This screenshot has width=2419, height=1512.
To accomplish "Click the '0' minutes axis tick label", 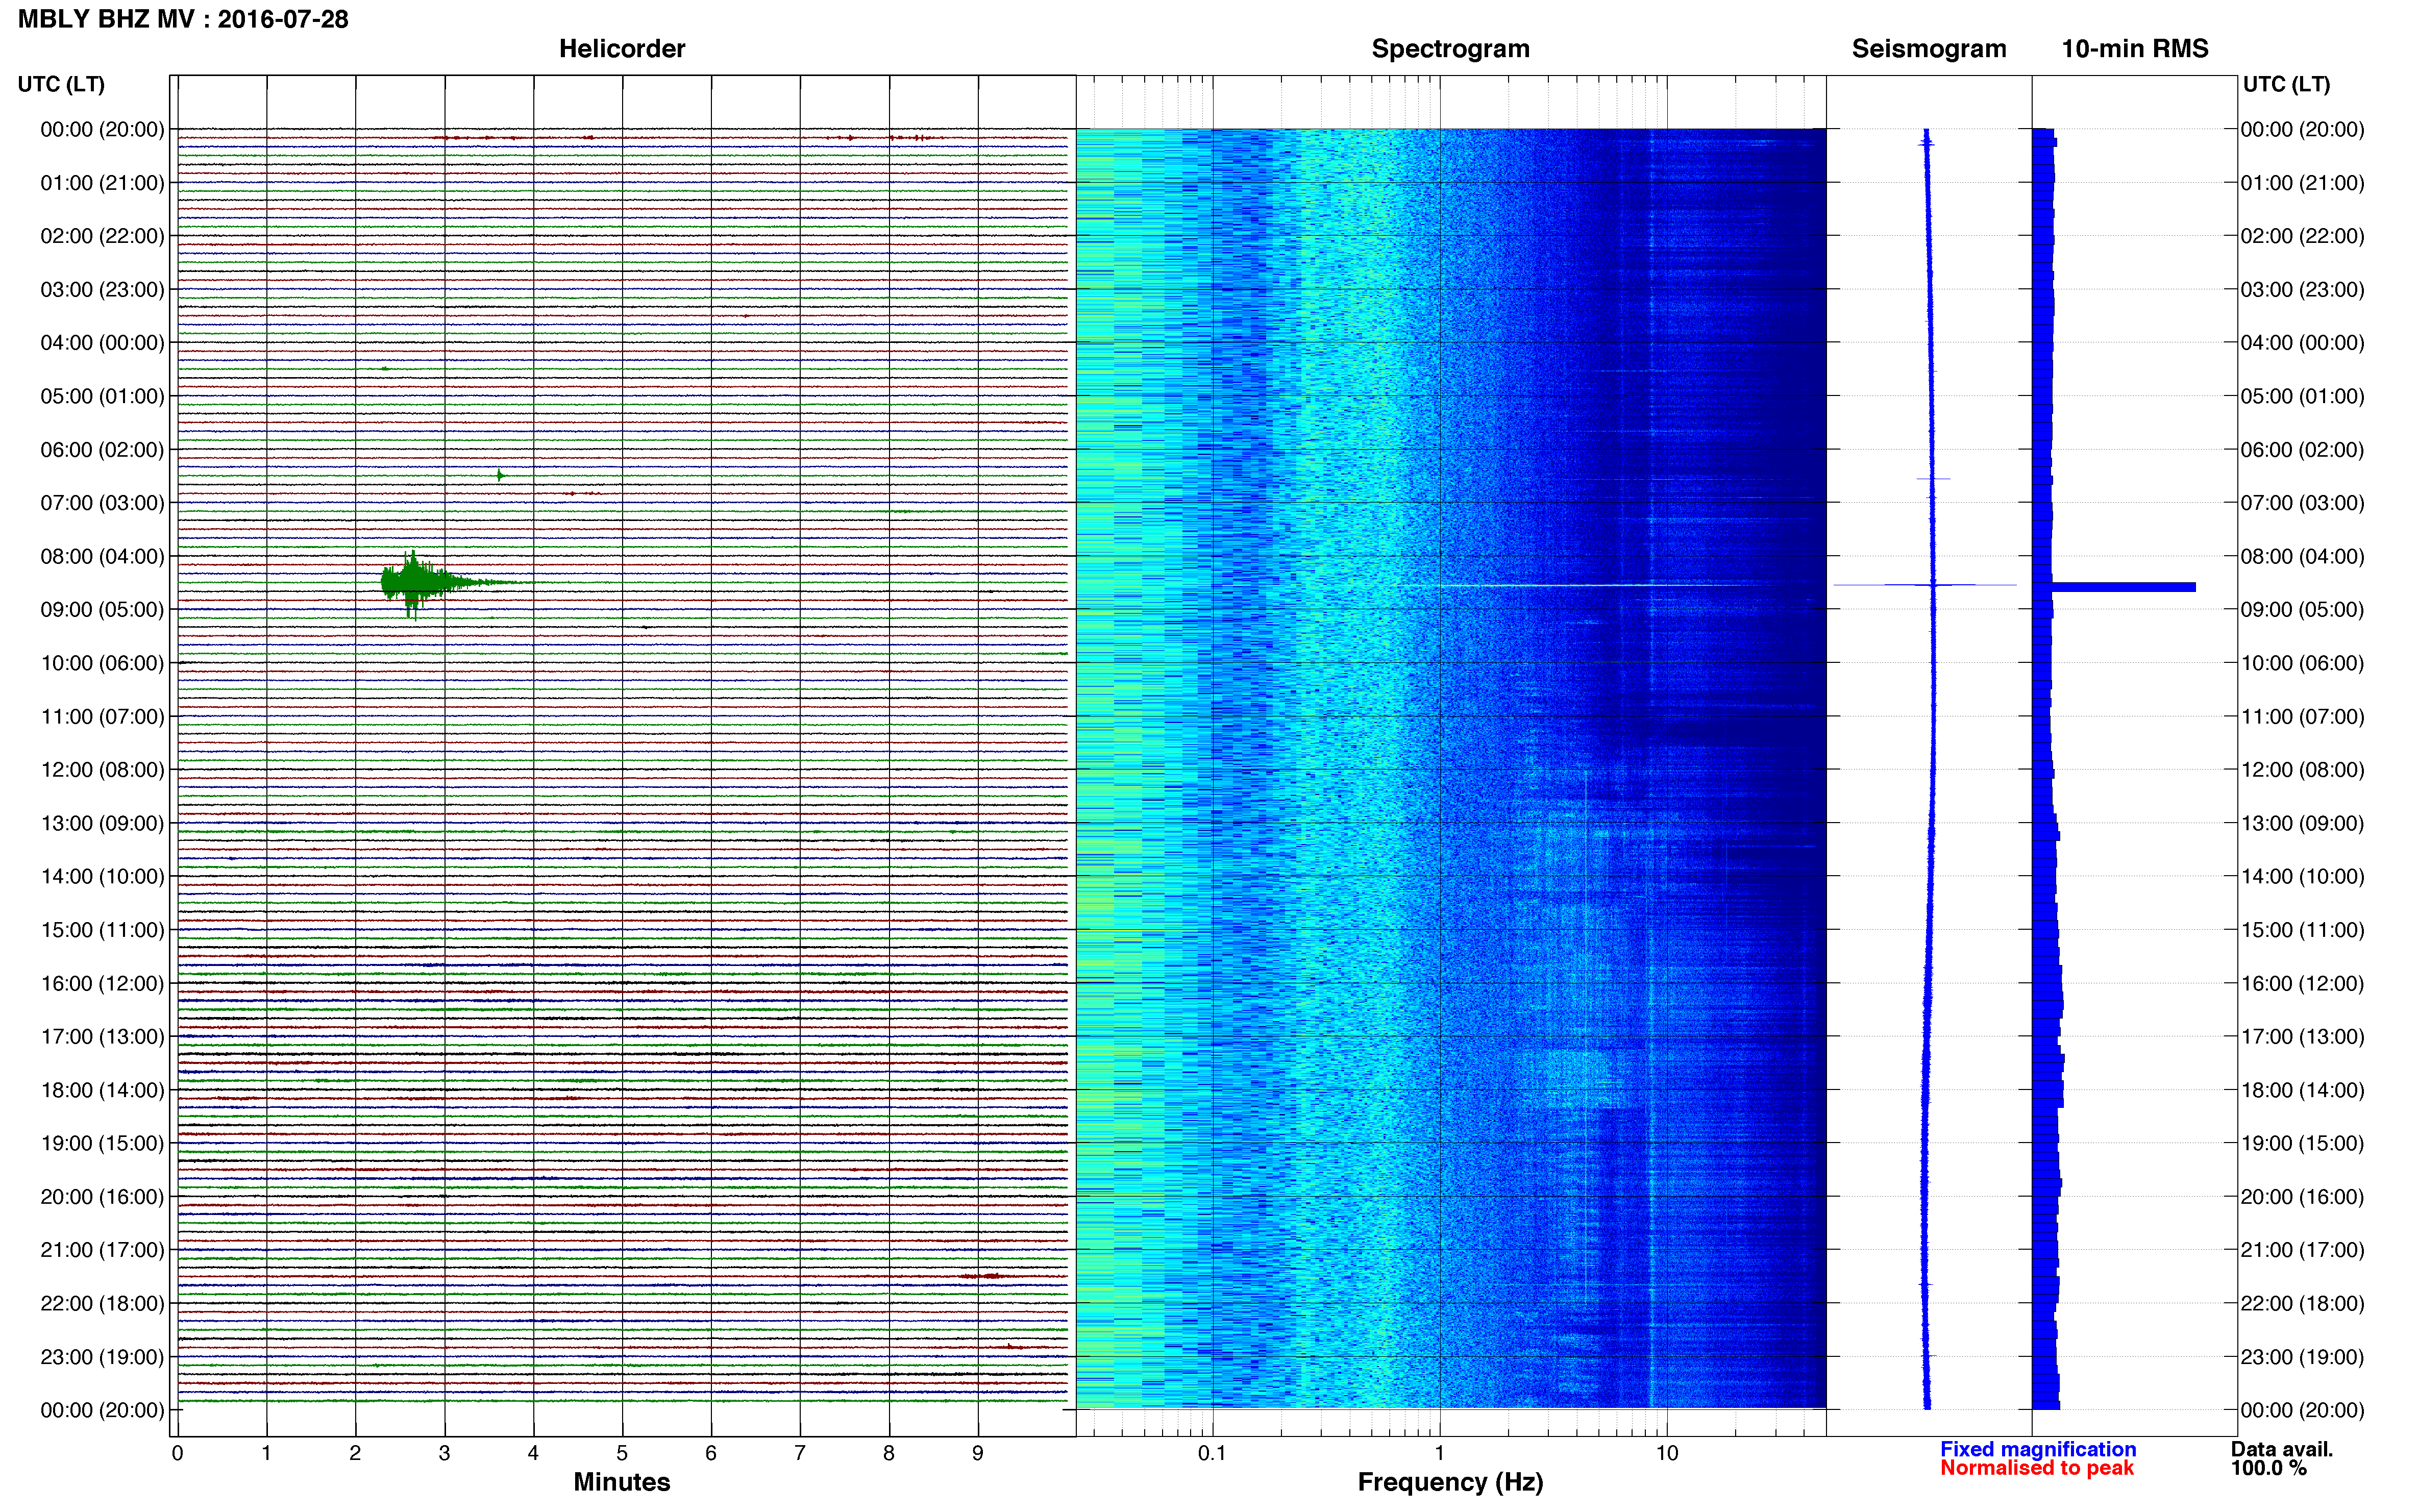I will (177, 1453).
